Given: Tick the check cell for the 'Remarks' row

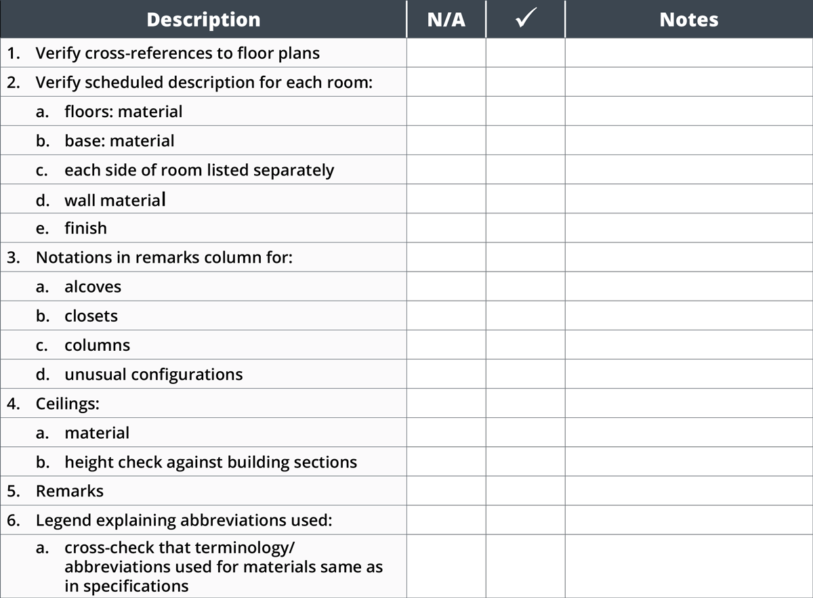Looking at the screenshot, I should (525, 491).
